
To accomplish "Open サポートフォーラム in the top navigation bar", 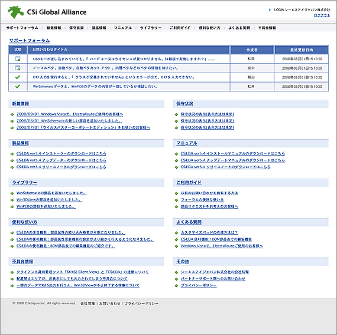I will [22, 28].
